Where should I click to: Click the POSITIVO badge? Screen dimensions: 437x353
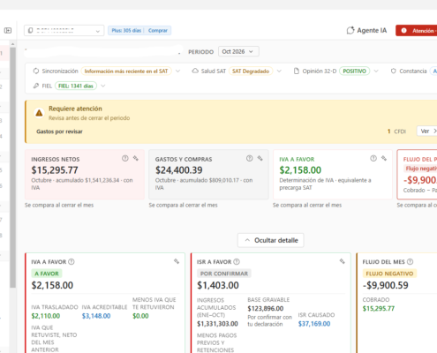355,71
